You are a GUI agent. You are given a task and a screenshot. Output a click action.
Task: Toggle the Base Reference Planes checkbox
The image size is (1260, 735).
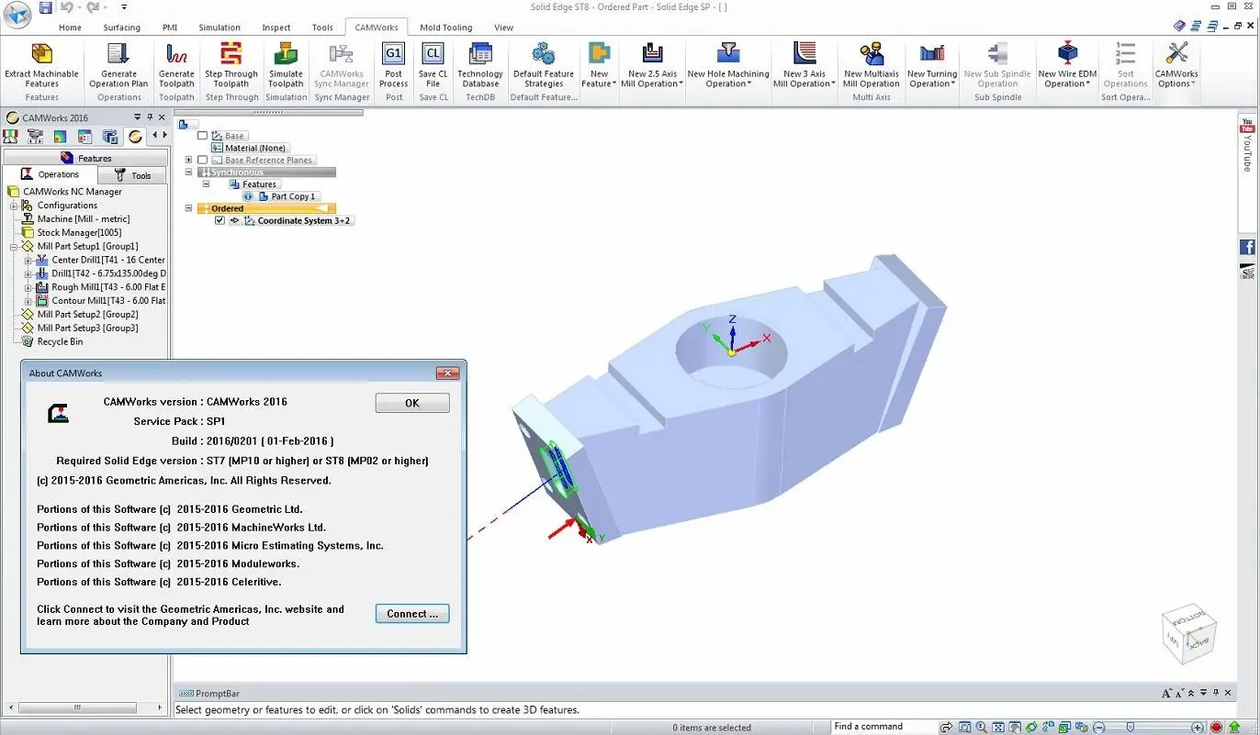click(203, 160)
